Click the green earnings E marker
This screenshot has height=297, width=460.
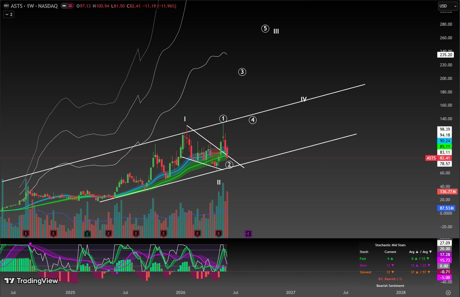tap(87, 233)
